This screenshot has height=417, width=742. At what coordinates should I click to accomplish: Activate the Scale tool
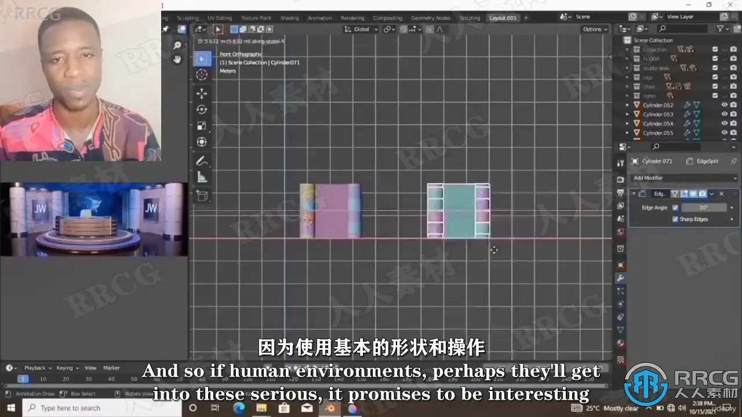click(202, 126)
